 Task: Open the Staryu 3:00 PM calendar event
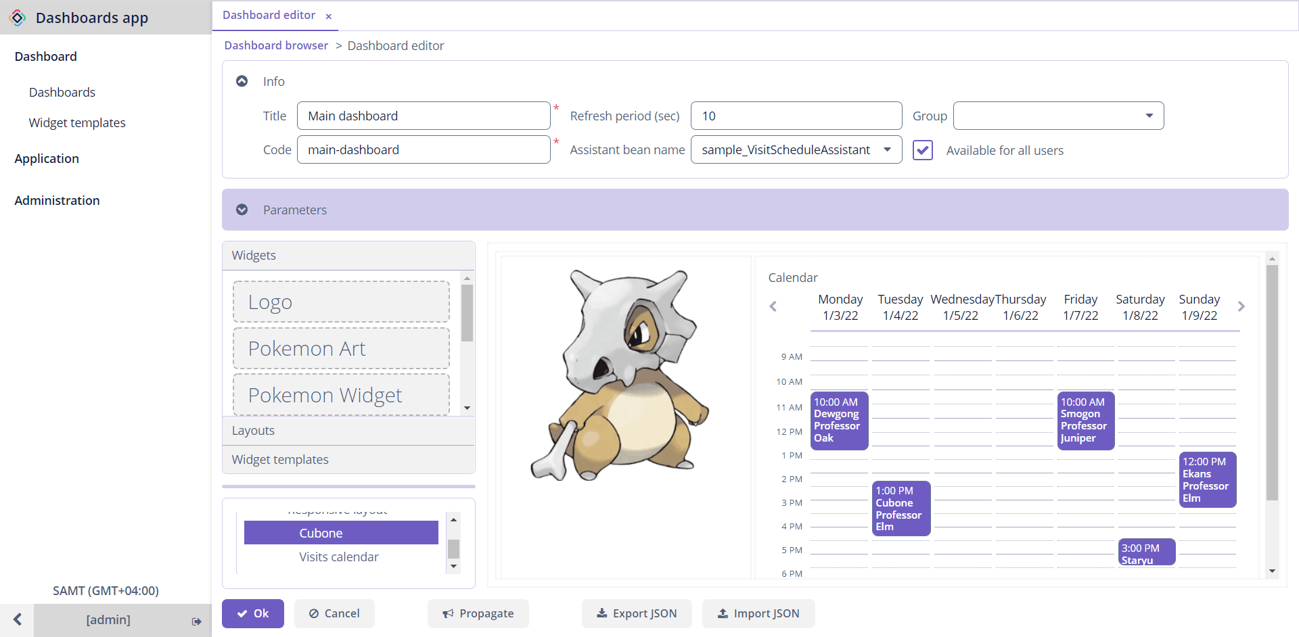pyautogui.click(x=1147, y=552)
